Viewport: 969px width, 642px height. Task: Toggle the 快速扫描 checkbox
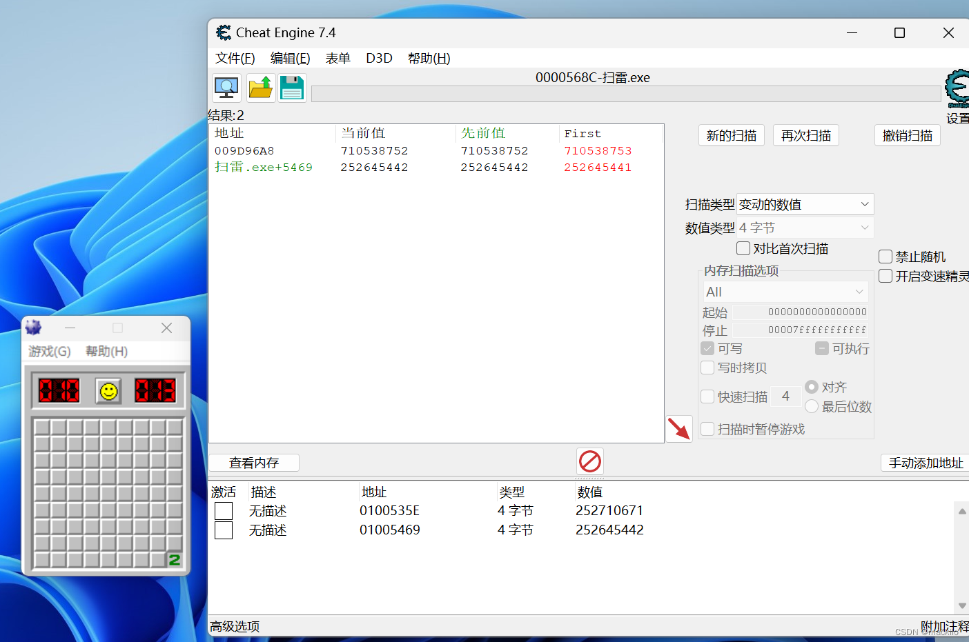(x=707, y=397)
